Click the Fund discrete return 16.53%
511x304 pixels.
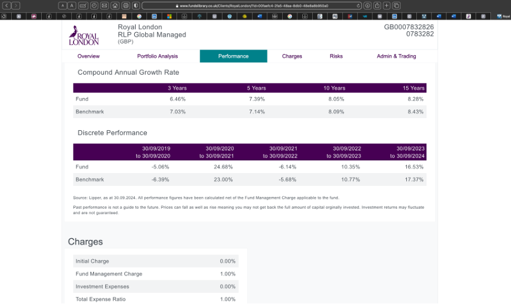coord(414,167)
